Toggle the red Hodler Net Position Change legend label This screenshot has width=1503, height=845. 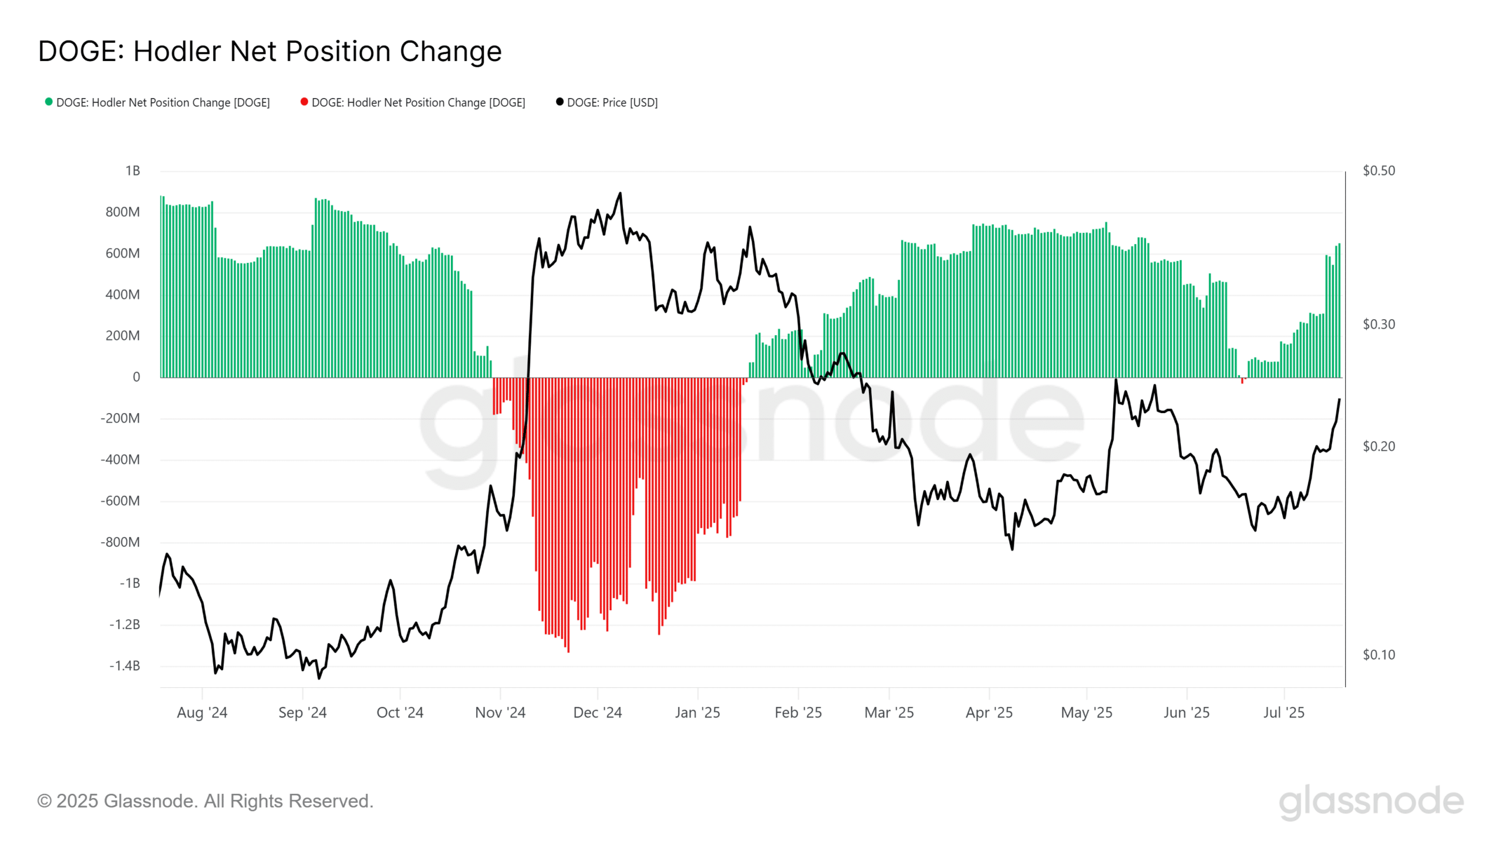(418, 103)
